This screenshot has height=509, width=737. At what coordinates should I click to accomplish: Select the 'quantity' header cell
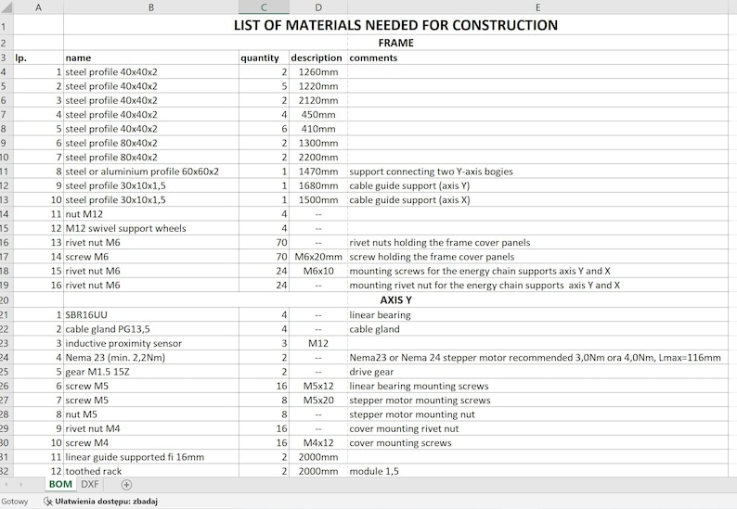click(x=264, y=57)
